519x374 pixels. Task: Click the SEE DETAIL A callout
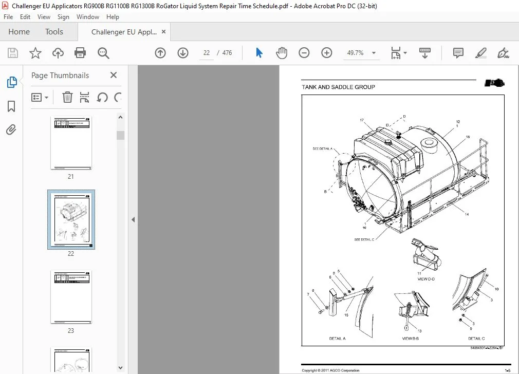pyautogui.click(x=322, y=149)
